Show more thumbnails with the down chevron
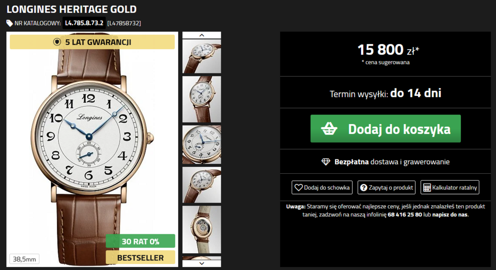This screenshot has width=496, height=270. coord(202,264)
